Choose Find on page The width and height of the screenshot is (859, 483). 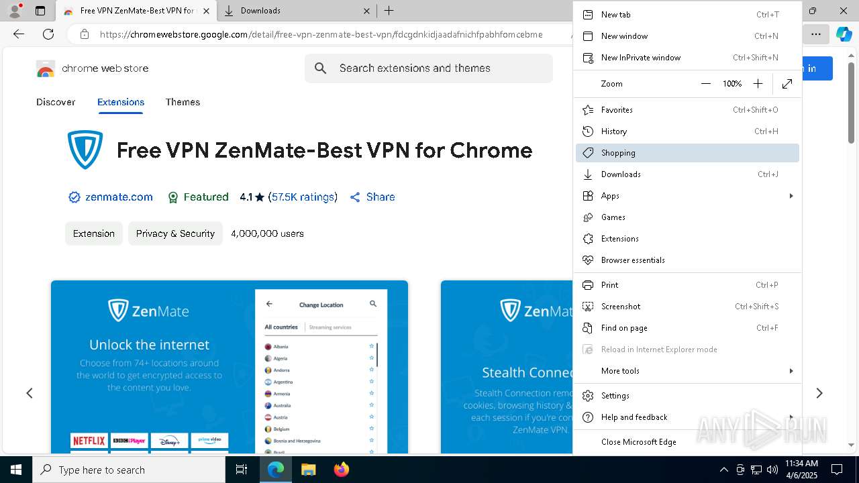pos(687,328)
